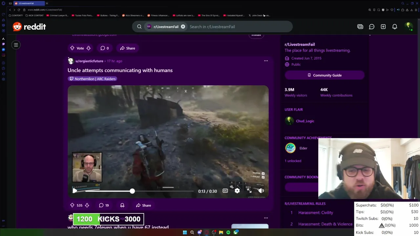This screenshot has width=420, height=236.
Task: Open the KICK CONTENT bookmarks folder
Action: tap(34, 15)
